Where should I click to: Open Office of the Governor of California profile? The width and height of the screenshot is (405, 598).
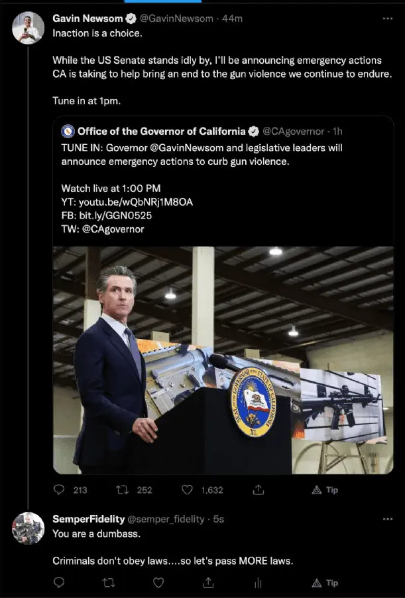pyautogui.click(x=162, y=131)
